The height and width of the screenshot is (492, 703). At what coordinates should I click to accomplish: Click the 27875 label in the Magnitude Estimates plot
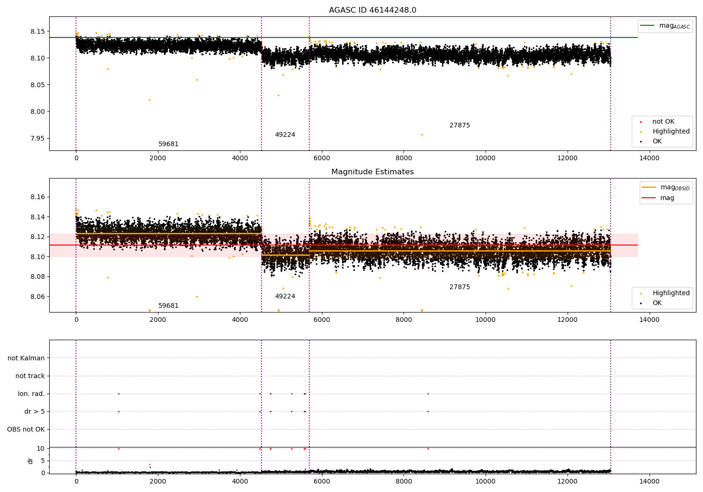tap(460, 287)
